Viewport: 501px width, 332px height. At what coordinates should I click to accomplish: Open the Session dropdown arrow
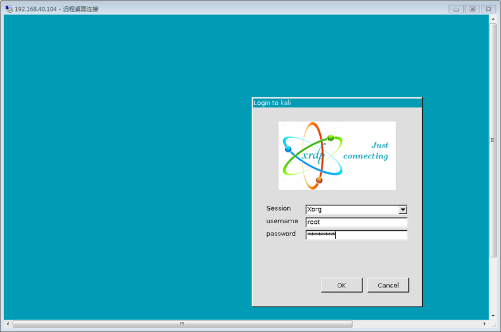pos(403,210)
